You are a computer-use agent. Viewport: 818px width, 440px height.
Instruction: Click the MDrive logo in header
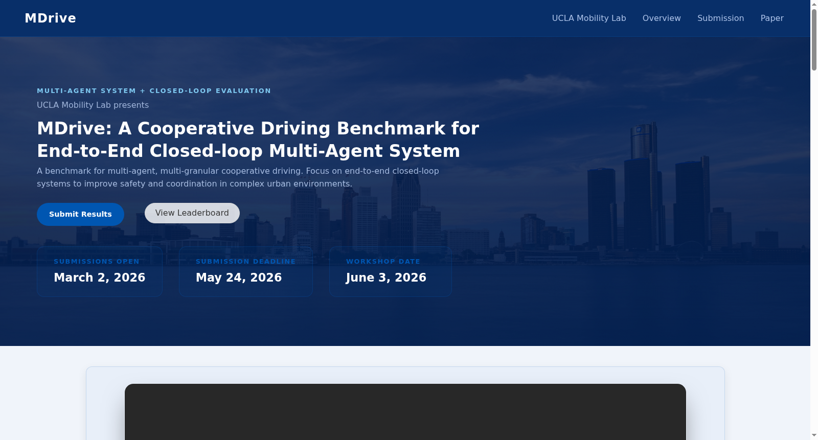coord(50,18)
